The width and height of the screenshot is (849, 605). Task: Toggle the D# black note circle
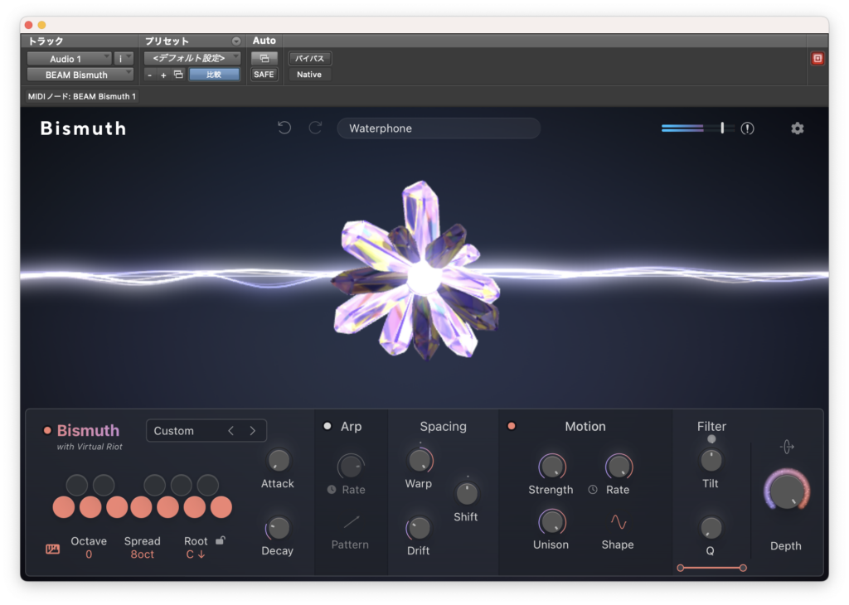[x=104, y=485]
